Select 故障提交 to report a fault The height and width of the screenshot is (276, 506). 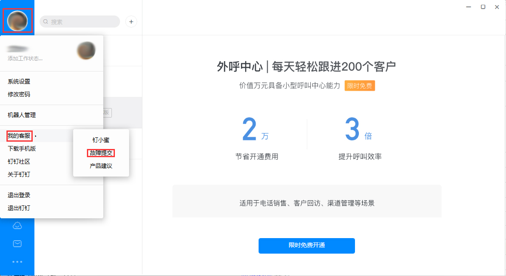pyautogui.click(x=101, y=153)
